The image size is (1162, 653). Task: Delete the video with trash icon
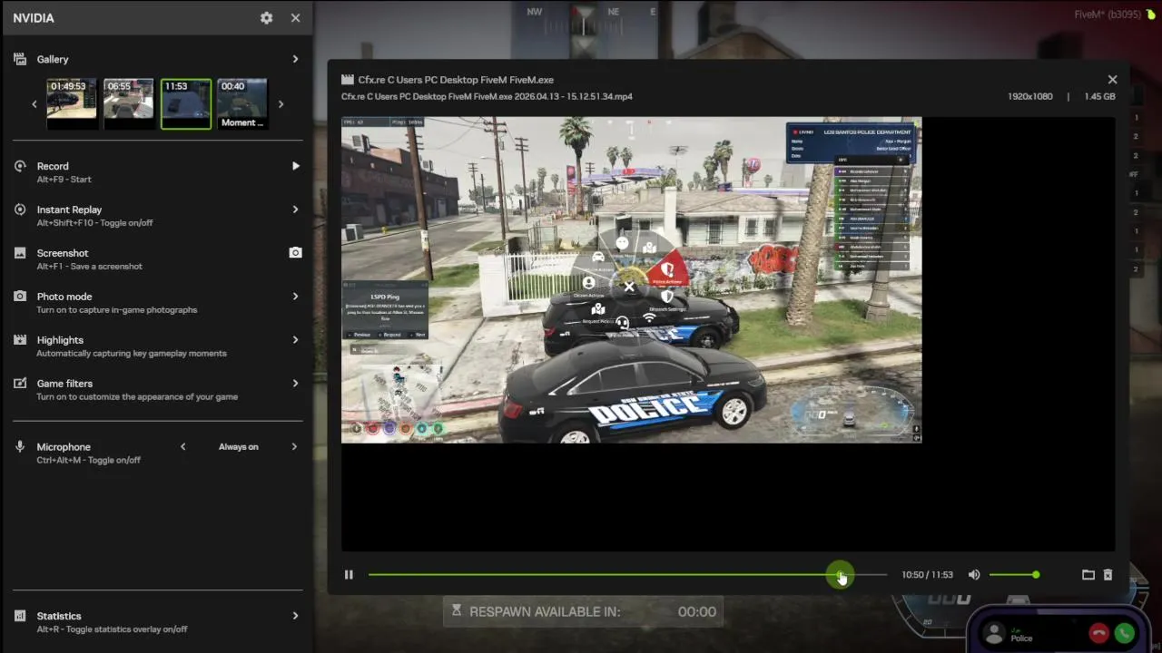tap(1108, 574)
